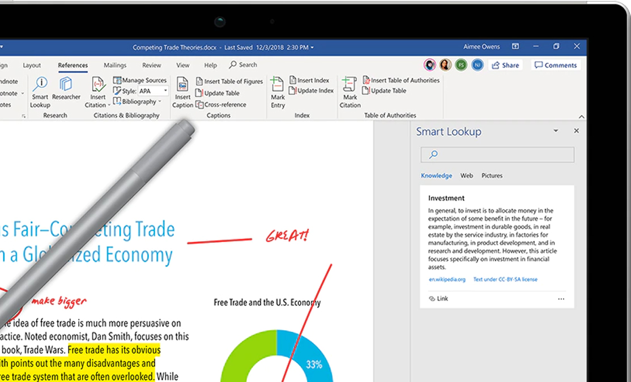Click the 33% chart segment label
Screen dimensions: 631x382
point(314,364)
